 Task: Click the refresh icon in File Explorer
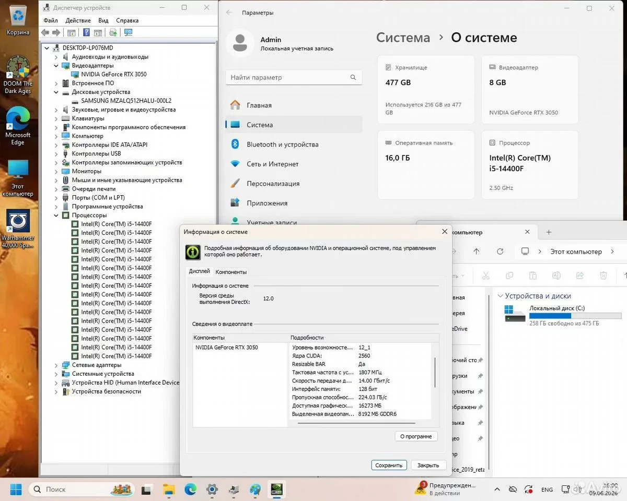tap(500, 252)
